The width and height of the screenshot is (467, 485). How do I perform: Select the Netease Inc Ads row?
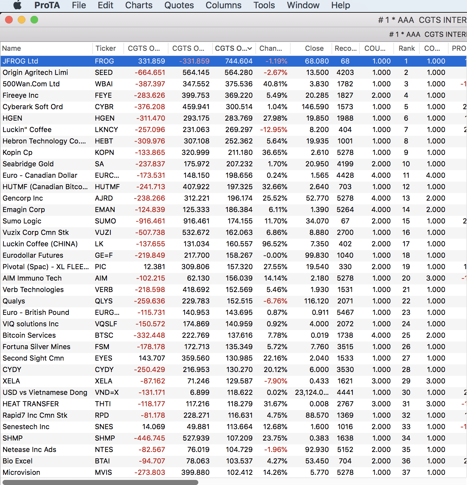click(233, 449)
